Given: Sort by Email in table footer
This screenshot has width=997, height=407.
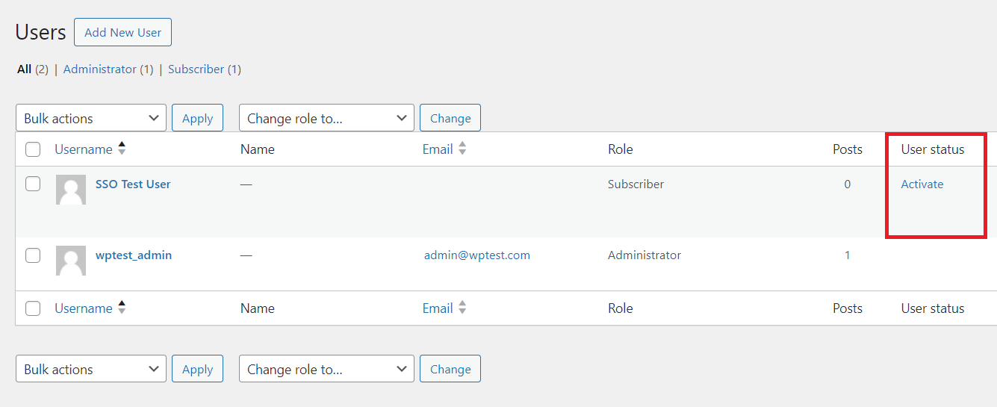Looking at the screenshot, I should click(x=438, y=308).
